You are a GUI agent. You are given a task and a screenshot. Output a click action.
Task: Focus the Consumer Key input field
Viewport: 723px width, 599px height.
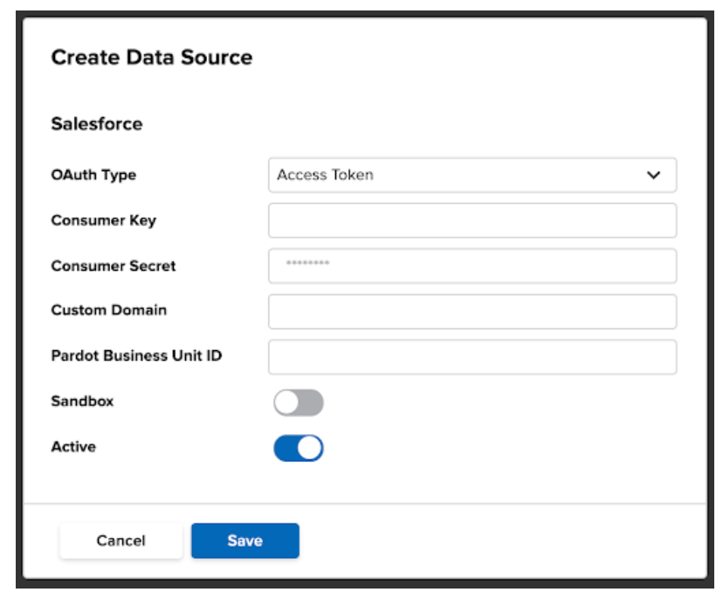point(472,220)
